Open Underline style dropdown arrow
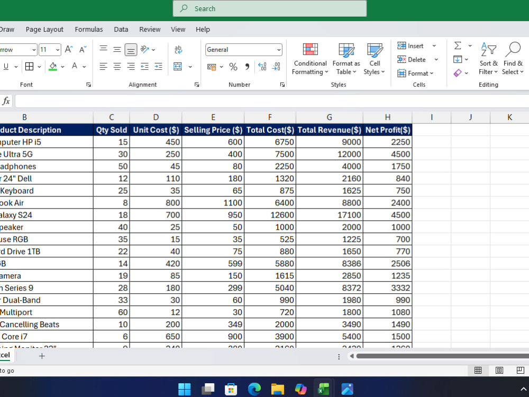This screenshot has height=397, width=529. [x=16, y=67]
